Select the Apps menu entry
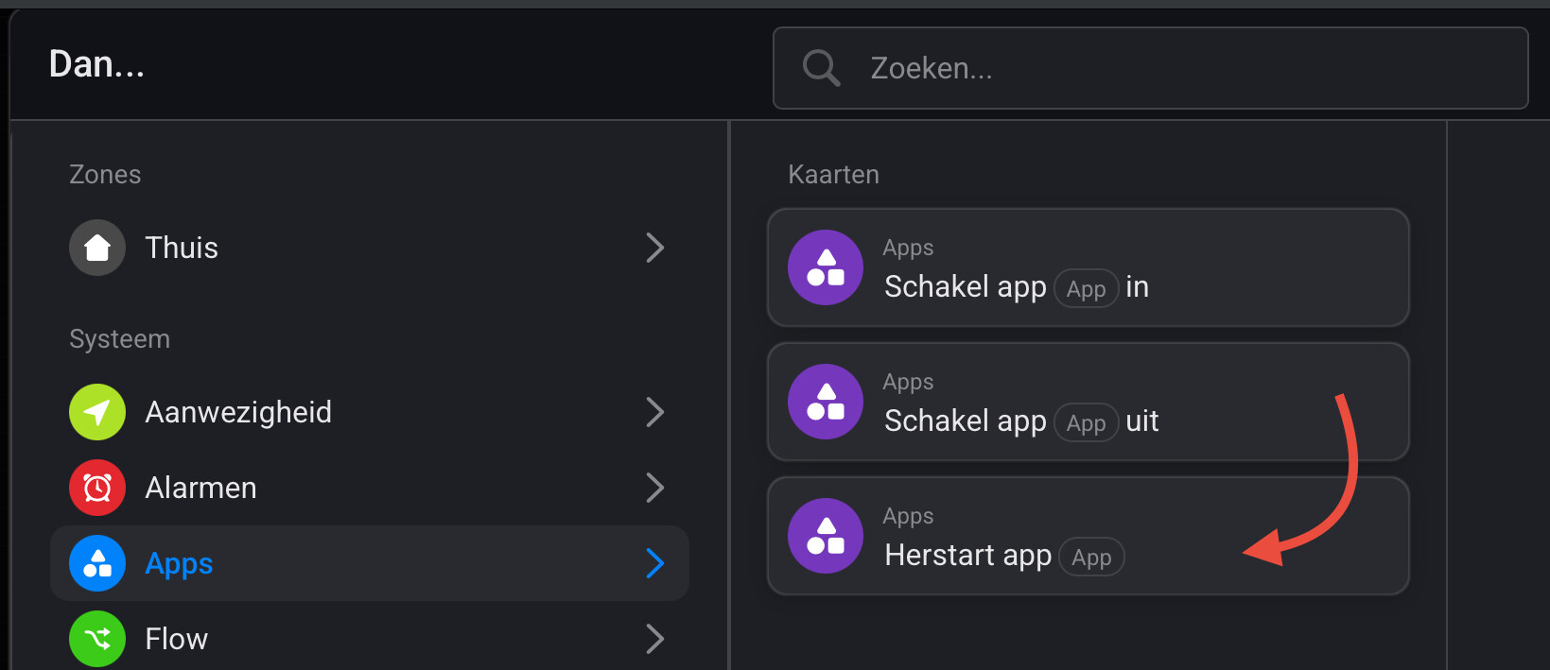This screenshot has width=1550, height=670. point(180,563)
